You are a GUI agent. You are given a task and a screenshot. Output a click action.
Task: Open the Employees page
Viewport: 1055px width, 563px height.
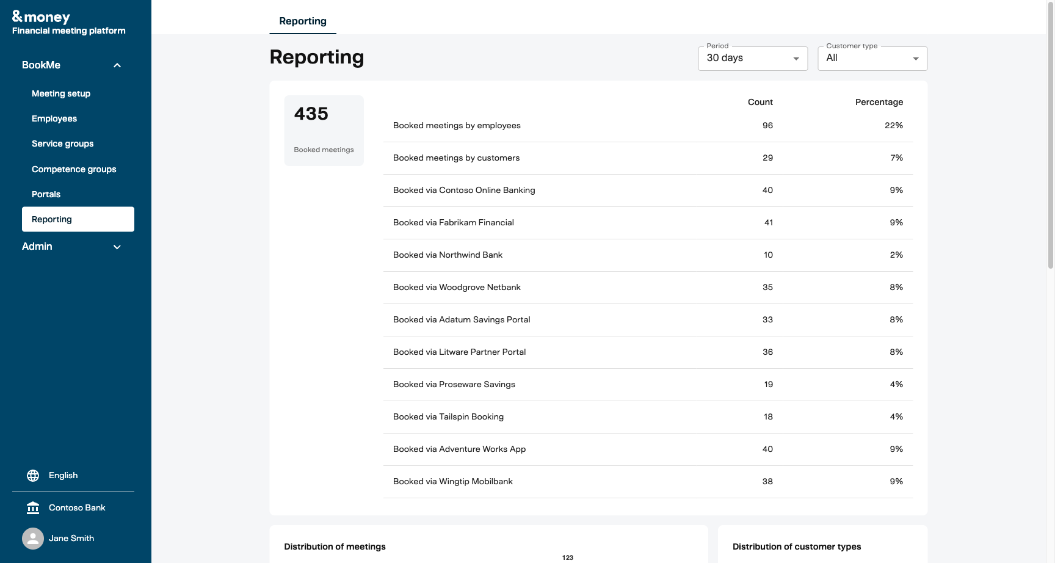54,118
